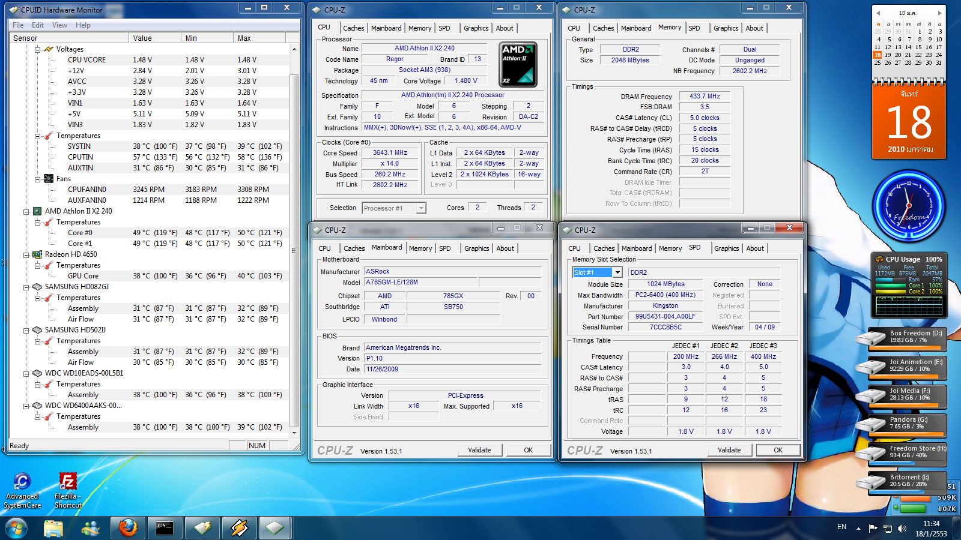
Task: Open the taskbar clock showing 11:34
Action: point(931,529)
